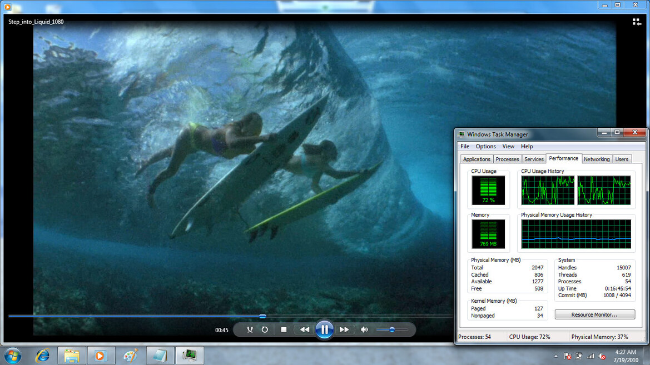Select the Performance tab

(564, 158)
